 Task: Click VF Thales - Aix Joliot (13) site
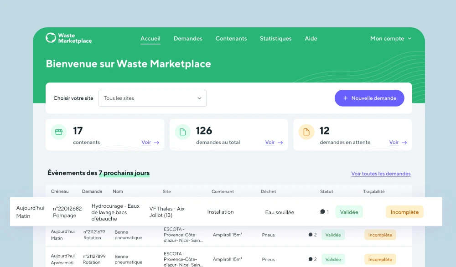(167, 212)
